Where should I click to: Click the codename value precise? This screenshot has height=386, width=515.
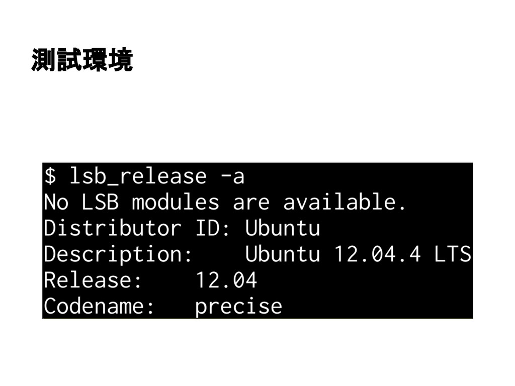239,307
